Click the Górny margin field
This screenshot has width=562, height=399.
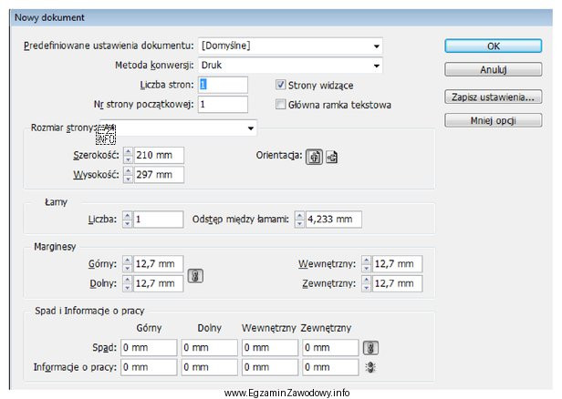tap(159, 264)
